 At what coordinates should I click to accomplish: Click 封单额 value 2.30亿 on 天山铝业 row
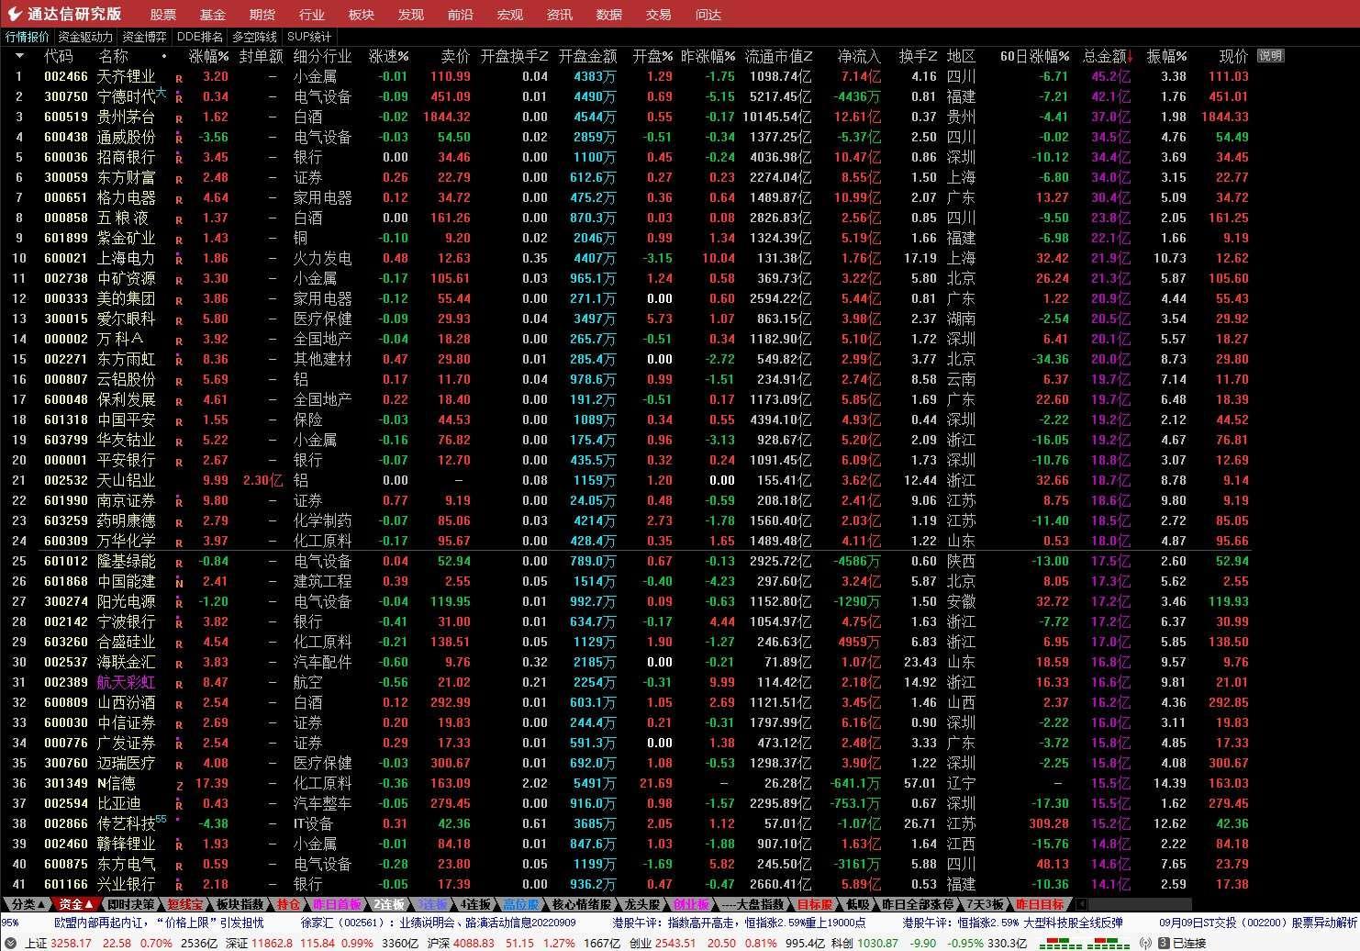[x=262, y=480]
